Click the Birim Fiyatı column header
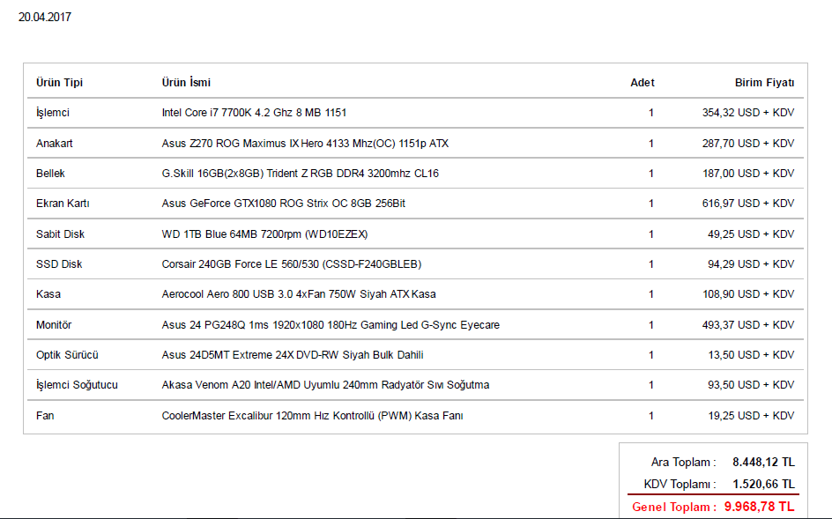The width and height of the screenshot is (832, 519). tap(765, 82)
